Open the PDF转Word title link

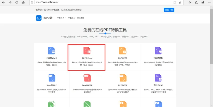(x=52, y=58)
